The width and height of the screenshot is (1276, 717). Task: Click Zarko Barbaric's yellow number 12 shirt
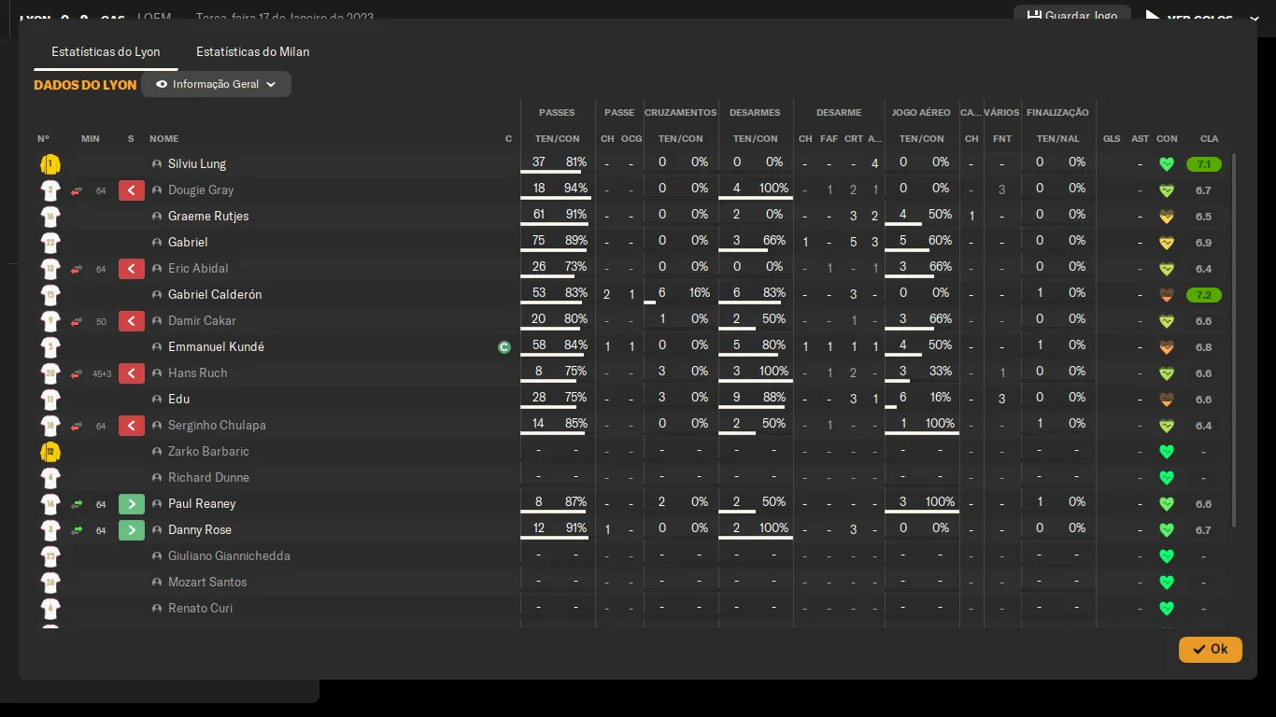[x=50, y=452]
